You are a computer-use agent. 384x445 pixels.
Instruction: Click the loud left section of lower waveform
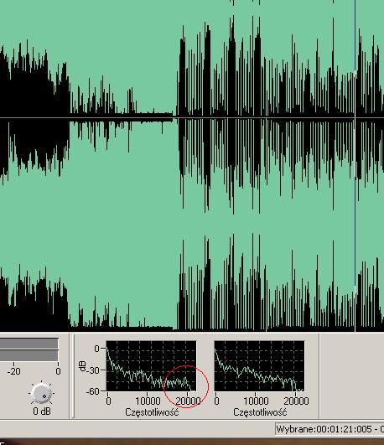click(x=34, y=303)
